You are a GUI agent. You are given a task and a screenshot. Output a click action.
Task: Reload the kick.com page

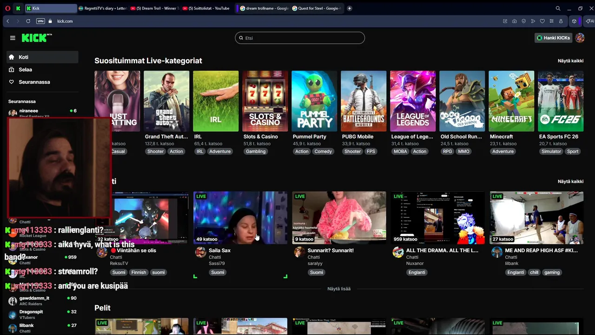click(x=28, y=21)
